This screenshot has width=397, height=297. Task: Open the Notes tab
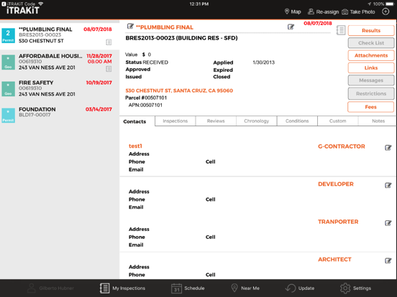click(378, 121)
